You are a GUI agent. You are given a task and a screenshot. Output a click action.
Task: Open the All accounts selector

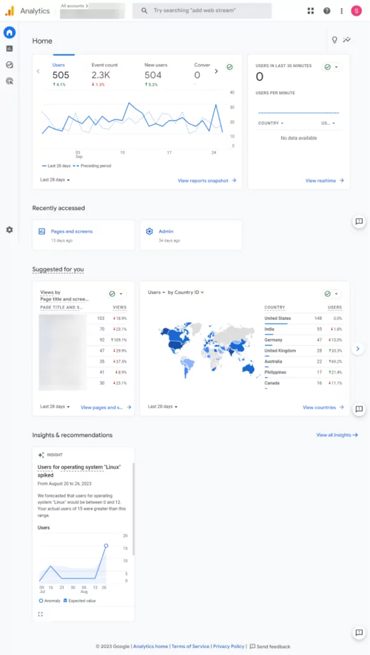click(x=92, y=11)
